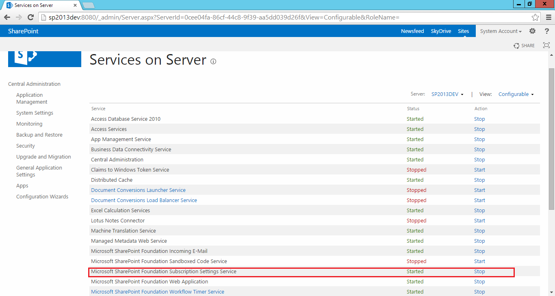This screenshot has height=296, width=555.
Task: Click the Excel Calculation Services row name
Action: 120,211
